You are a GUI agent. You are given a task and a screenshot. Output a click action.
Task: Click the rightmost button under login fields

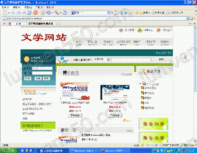pyautogui.click(x=46, y=78)
